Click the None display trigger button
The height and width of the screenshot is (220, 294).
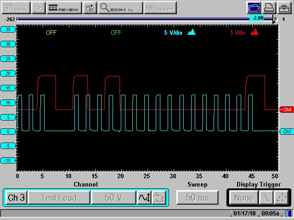[244, 198]
